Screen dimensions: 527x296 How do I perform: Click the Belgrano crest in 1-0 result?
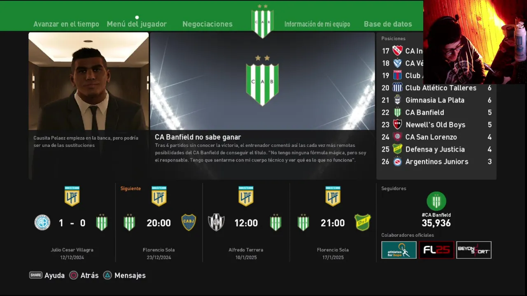point(42,222)
